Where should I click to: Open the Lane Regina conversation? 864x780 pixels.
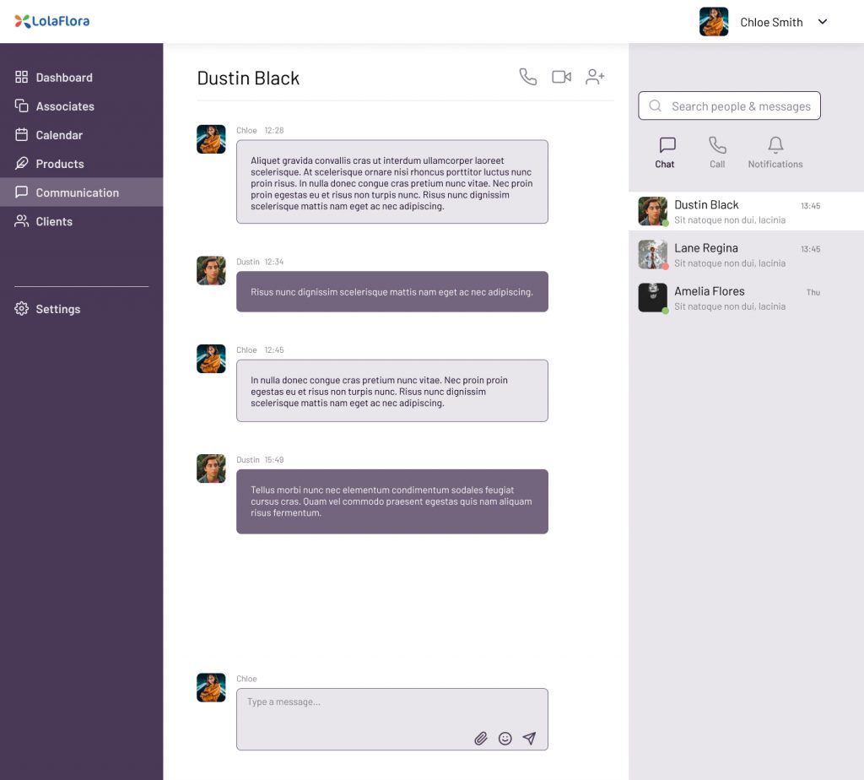coord(729,255)
